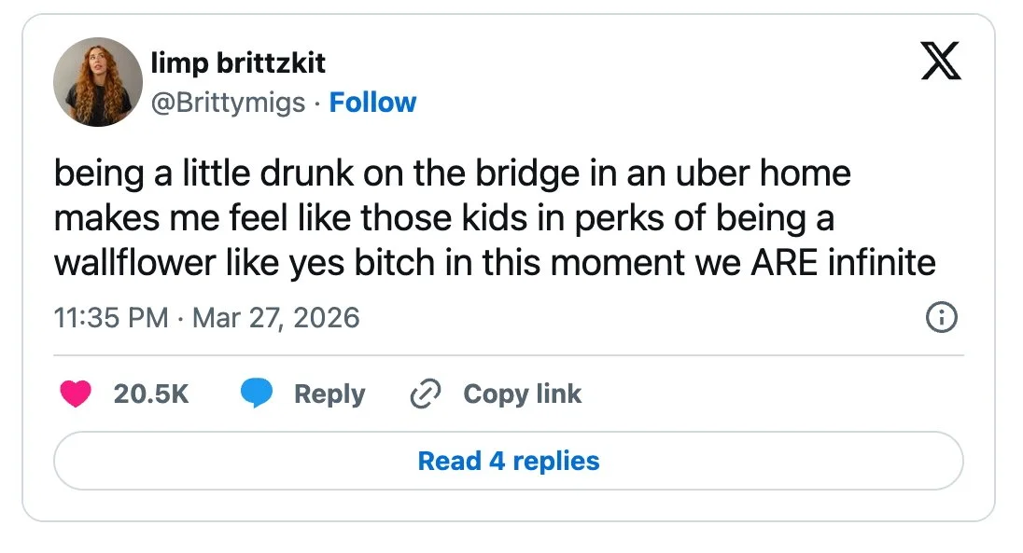Viewport: 1023px width, 553px height.
Task: Click the tweet's first line of text
Action: click(x=452, y=174)
